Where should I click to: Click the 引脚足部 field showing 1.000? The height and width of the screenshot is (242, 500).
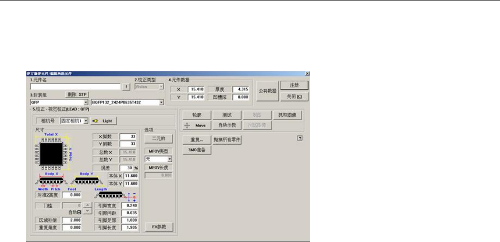point(130,220)
